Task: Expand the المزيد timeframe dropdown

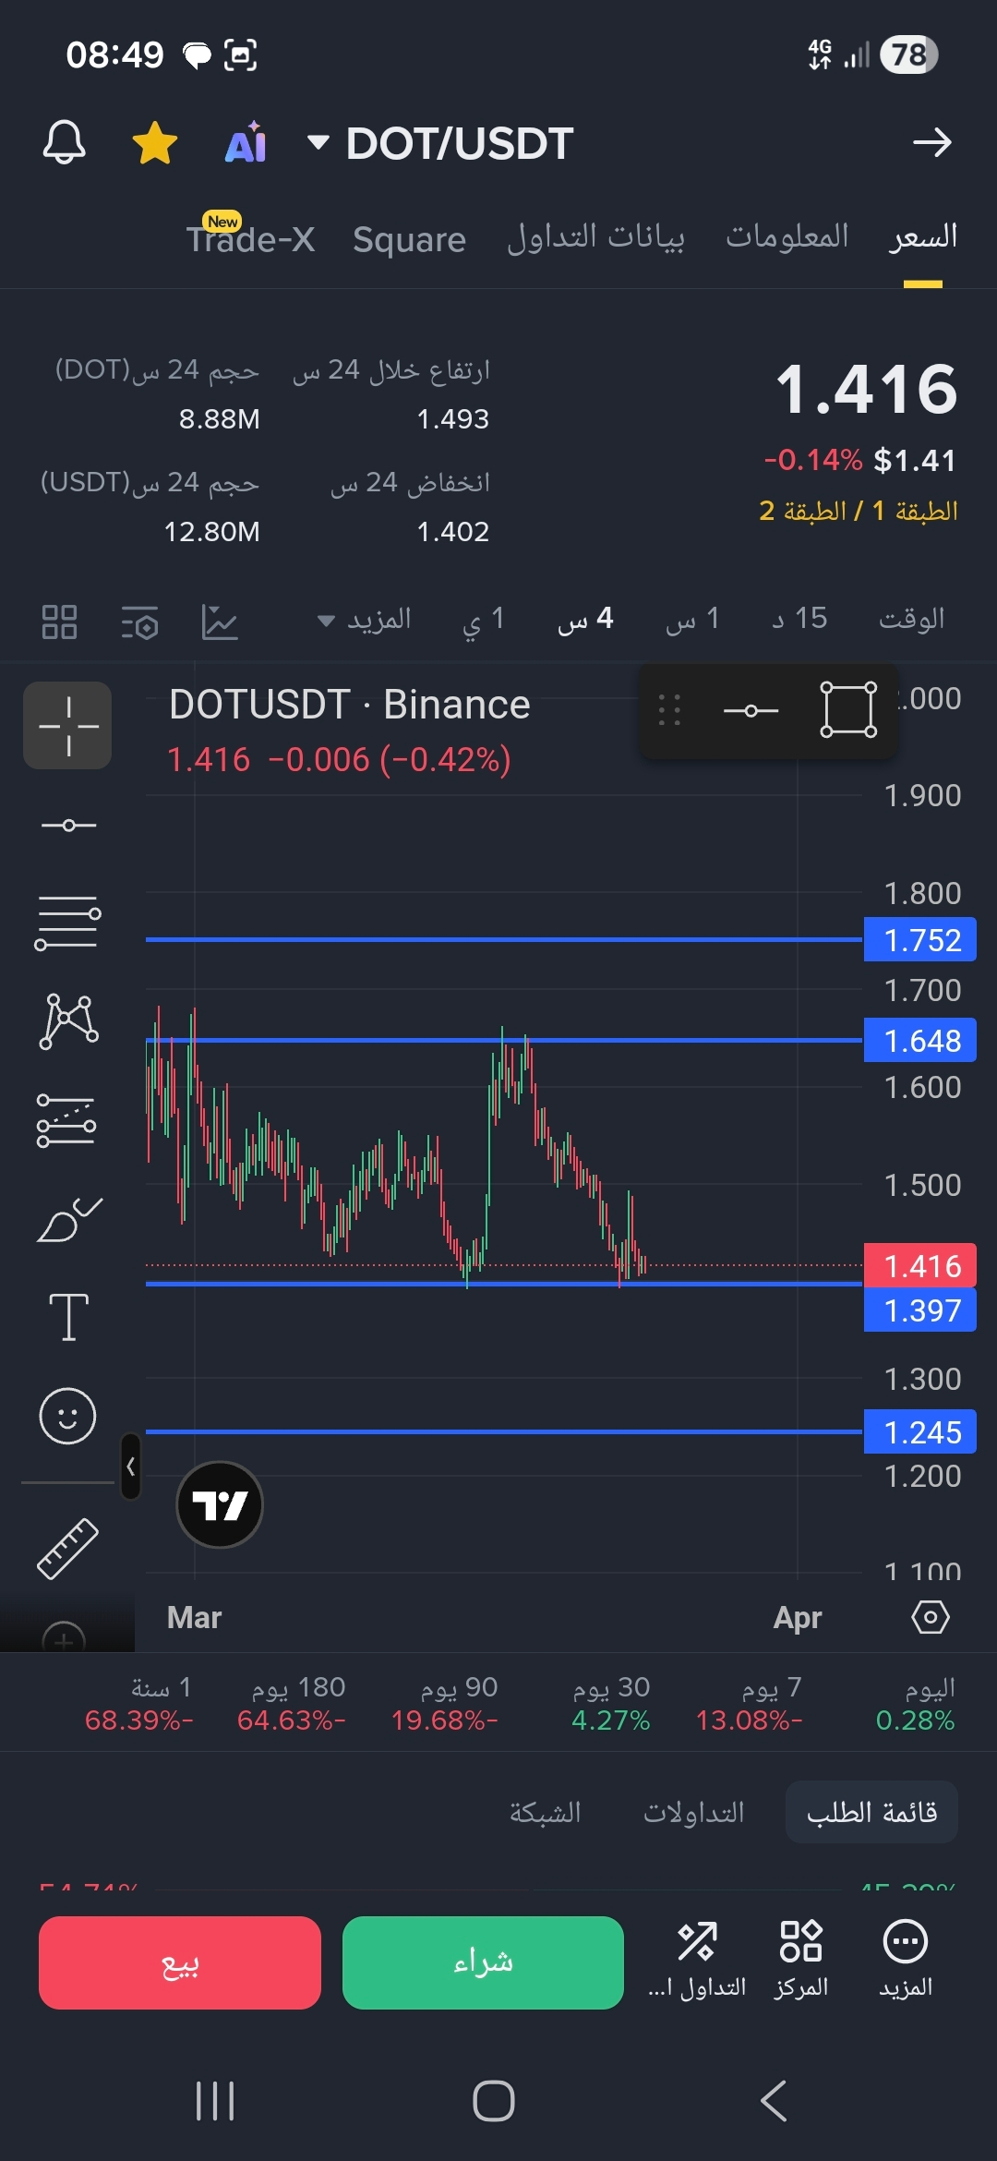Action: pos(365,620)
